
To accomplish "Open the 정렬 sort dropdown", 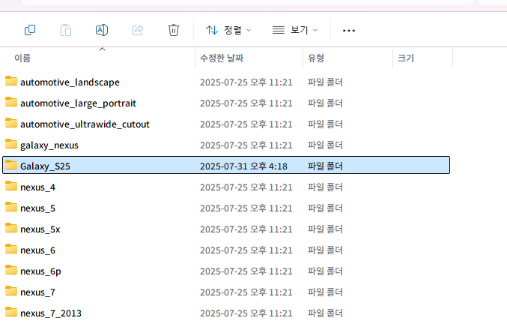I will (228, 30).
